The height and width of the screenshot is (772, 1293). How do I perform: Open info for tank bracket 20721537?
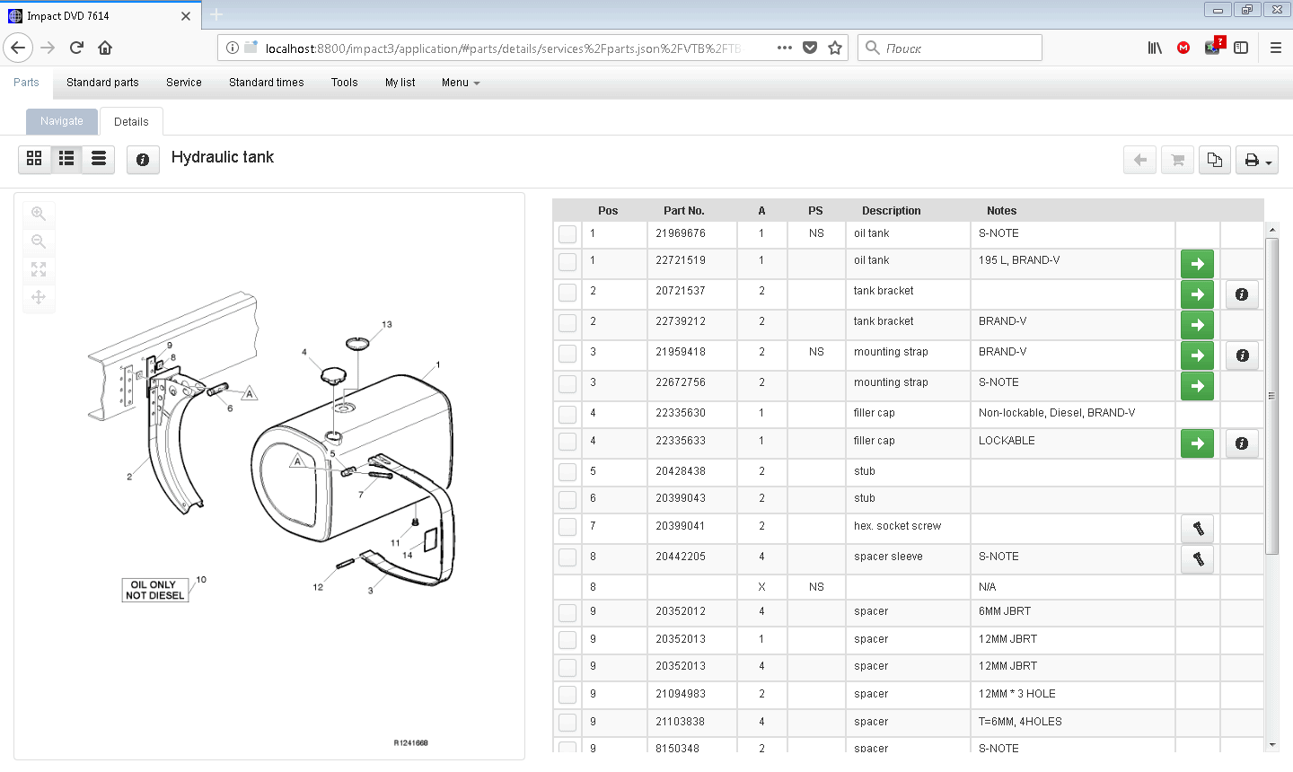pos(1242,294)
